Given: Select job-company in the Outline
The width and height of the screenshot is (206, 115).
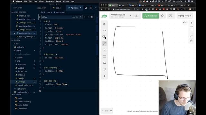Looking at the screenshot, I should (25, 102).
